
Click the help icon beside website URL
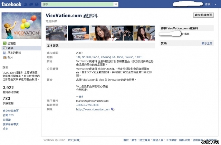[112, 109]
